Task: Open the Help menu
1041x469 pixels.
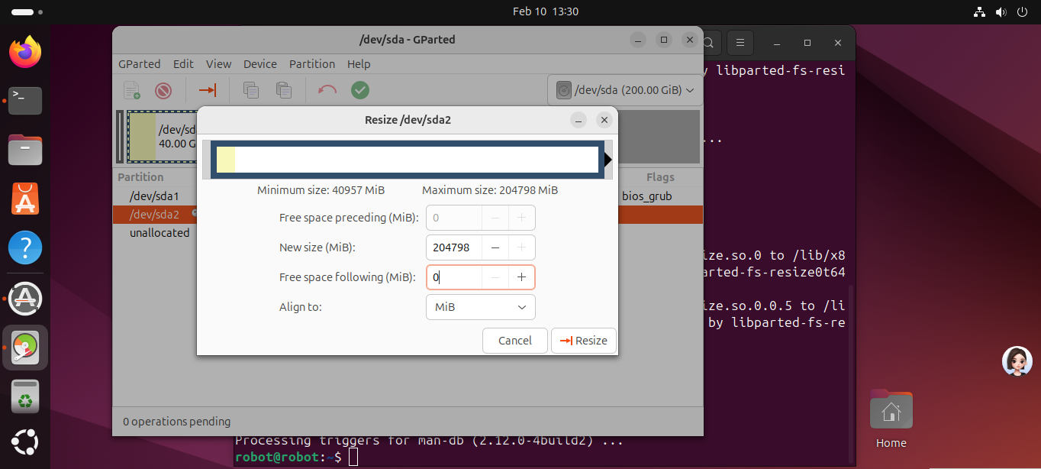Action: click(x=359, y=64)
